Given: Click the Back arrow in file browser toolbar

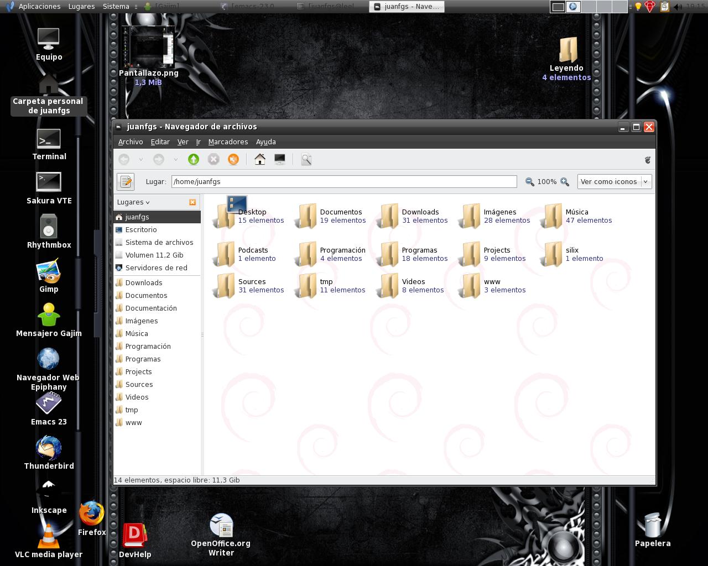Looking at the screenshot, I should [x=124, y=159].
